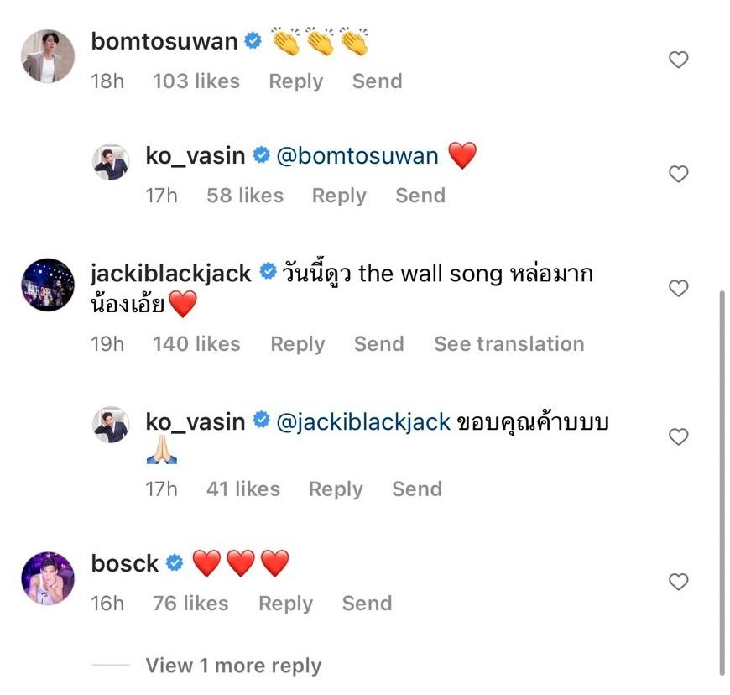Viewport: 730px width, 695px height.
Task: Like bomtosuwan's clapping hands comment
Action: tap(678, 60)
